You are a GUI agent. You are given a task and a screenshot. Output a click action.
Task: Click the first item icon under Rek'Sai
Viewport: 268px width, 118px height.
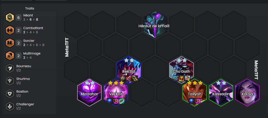click(123, 78)
